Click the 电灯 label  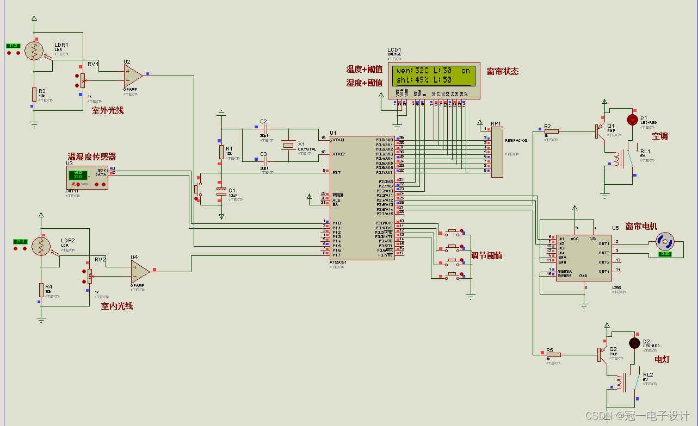point(662,360)
